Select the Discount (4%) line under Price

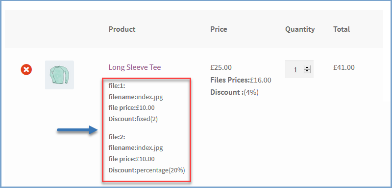coord(235,92)
